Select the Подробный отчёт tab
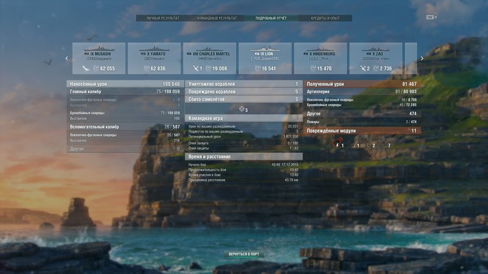This screenshot has width=488, height=274. tap(271, 18)
